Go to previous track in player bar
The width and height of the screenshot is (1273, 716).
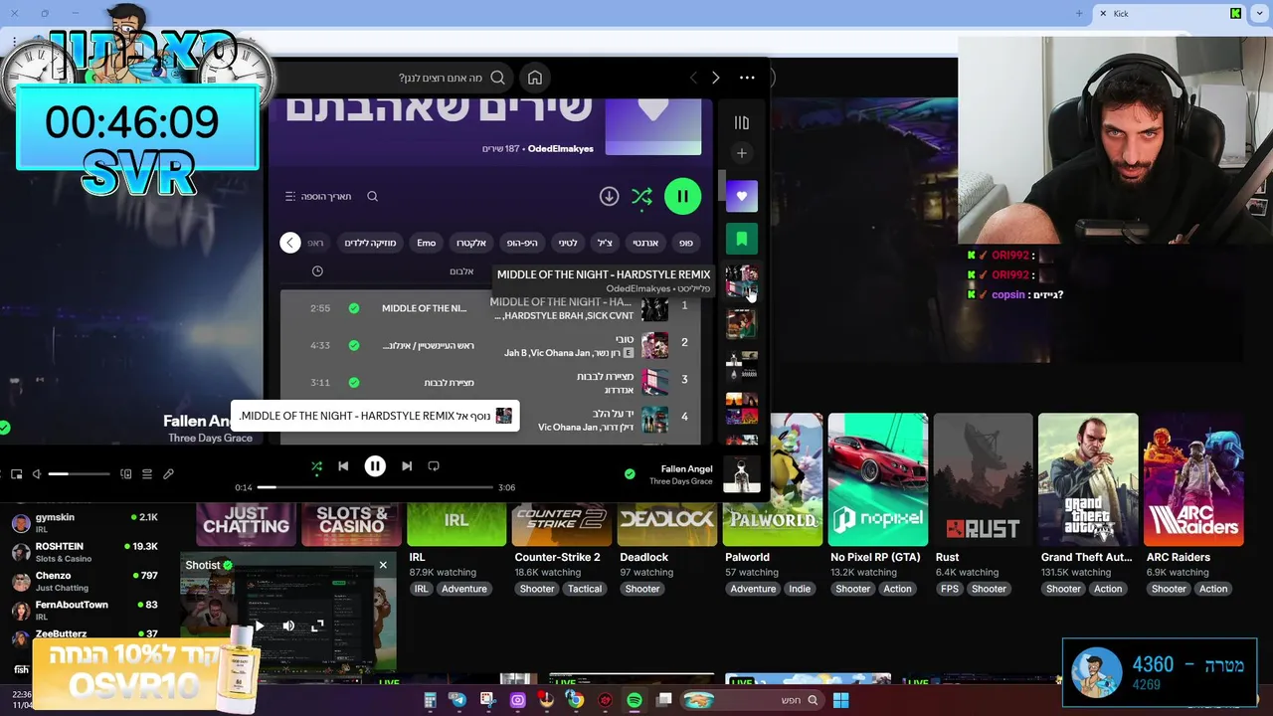click(343, 465)
